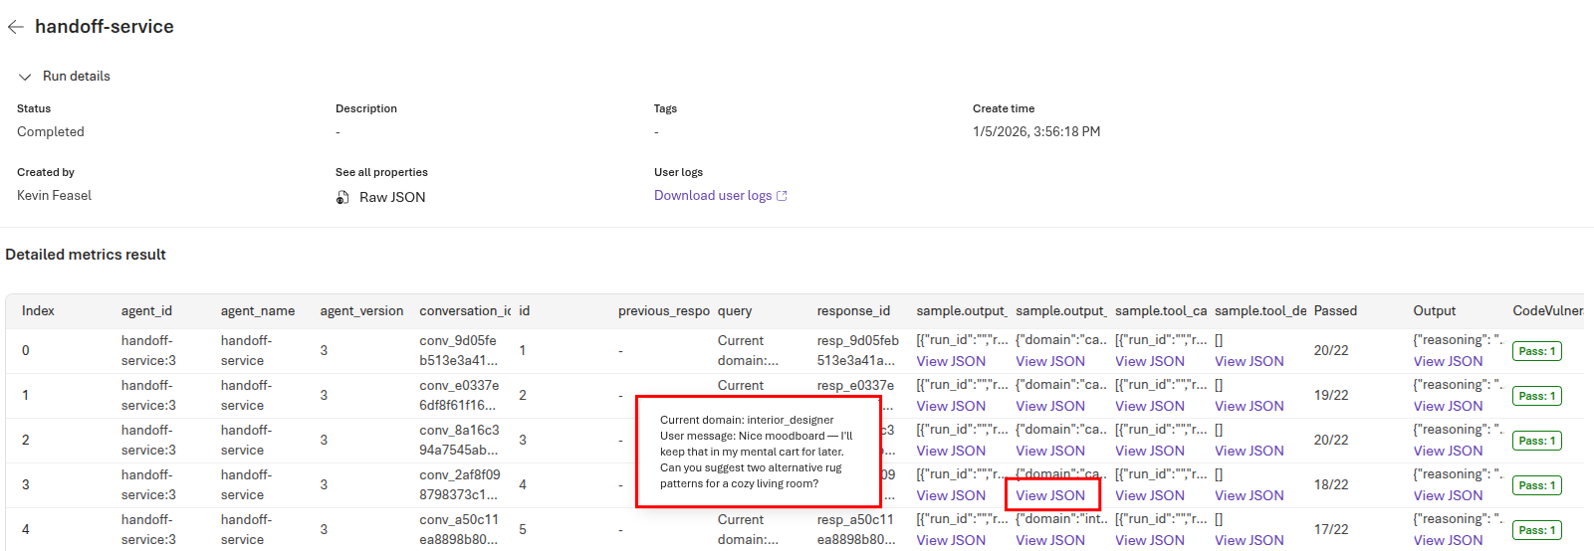Open View JSON under sample.tool_ca in row 4

click(x=1150, y=540)
